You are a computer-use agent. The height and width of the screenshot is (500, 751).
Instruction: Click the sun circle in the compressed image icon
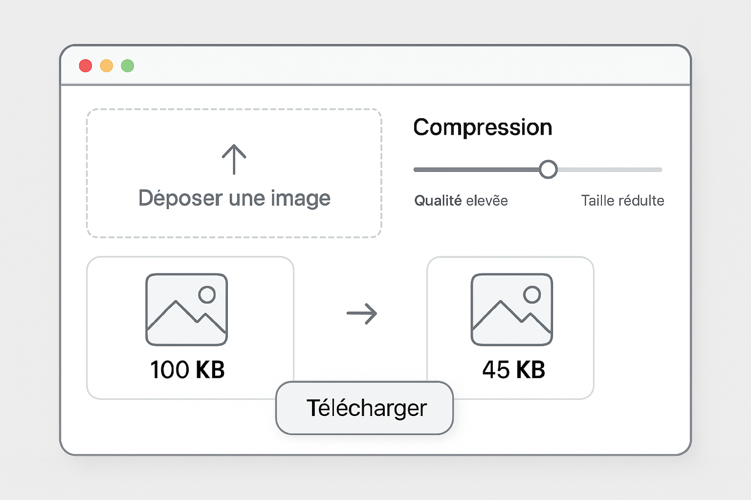(x=532, y=293)
